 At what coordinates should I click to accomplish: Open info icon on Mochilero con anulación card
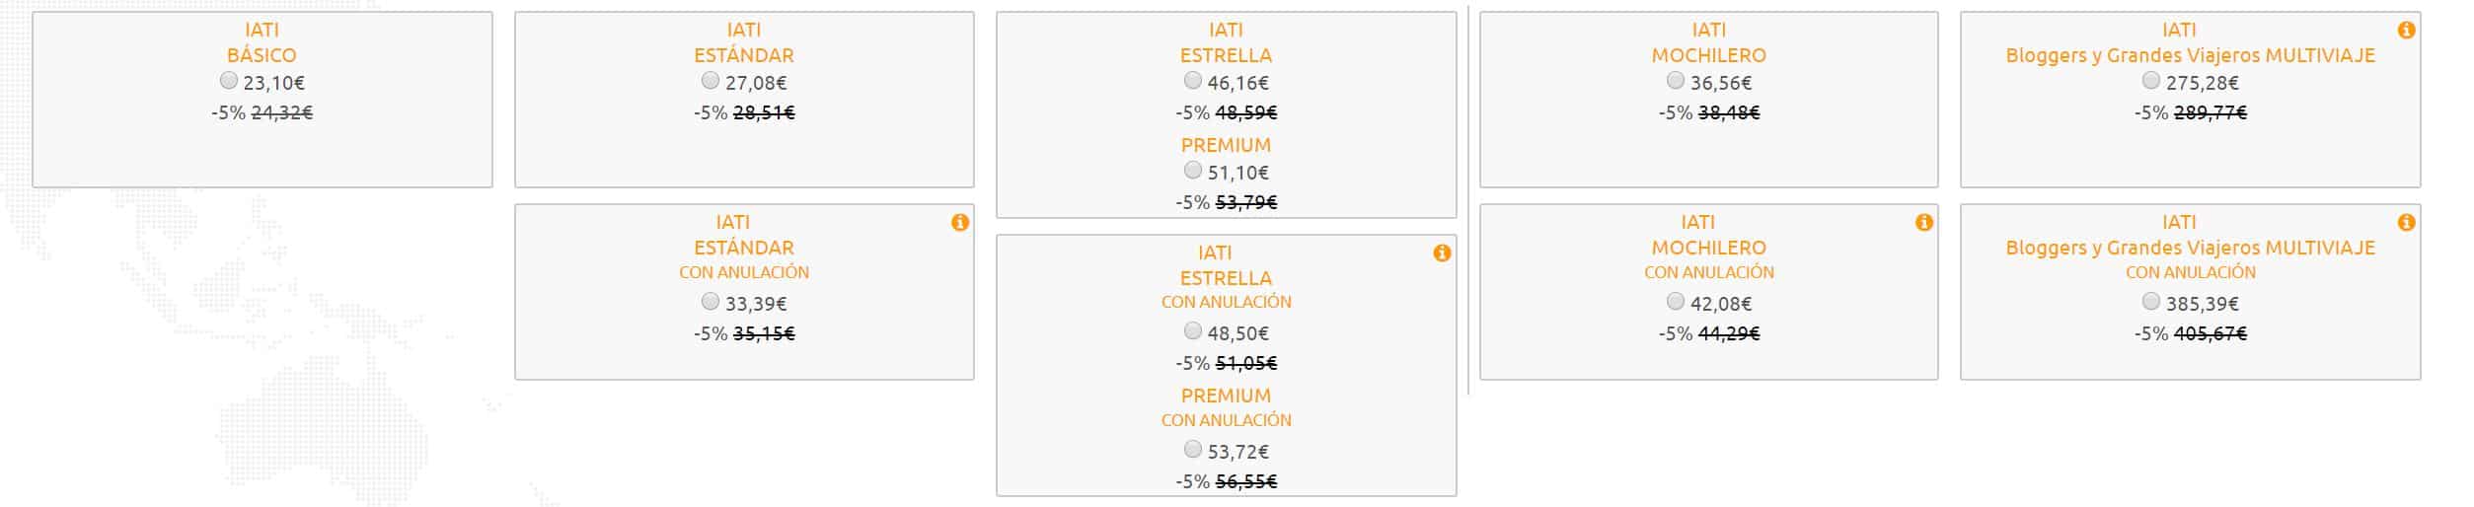(1923, 223)
